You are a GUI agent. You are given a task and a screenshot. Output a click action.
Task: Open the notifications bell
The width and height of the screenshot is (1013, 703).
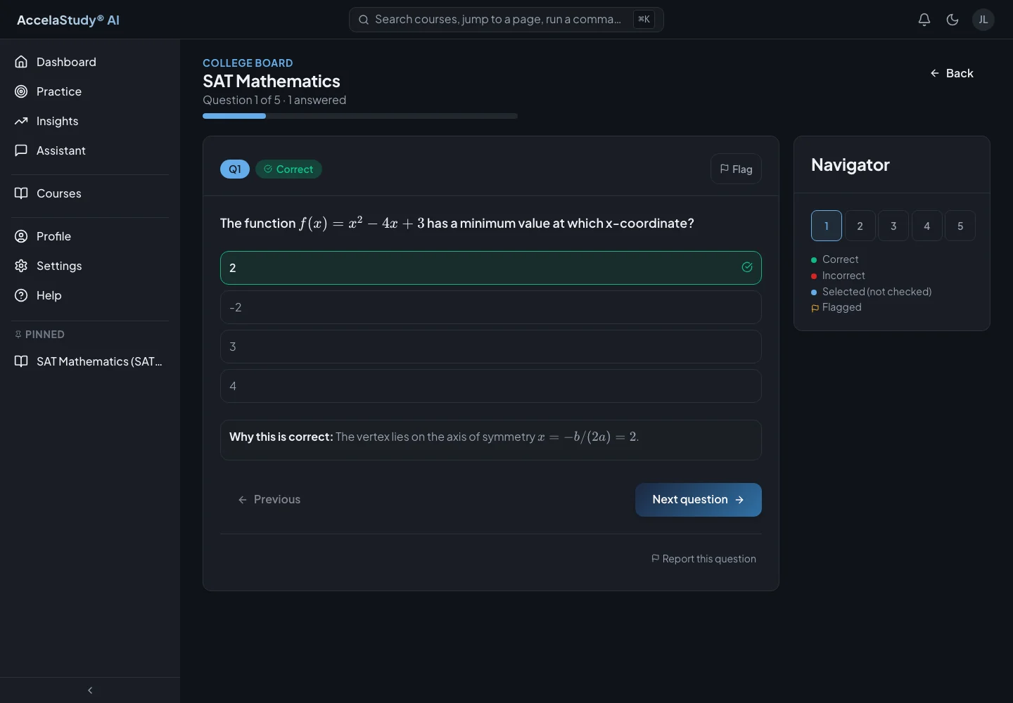[x=924, y=20]
